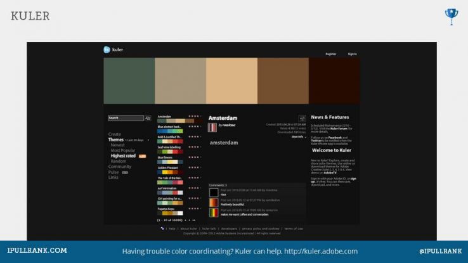Viewport: 468px width, 263px height.
Task: Click the first commenter's black avatar thumbnail
Action: pos(214,192)
